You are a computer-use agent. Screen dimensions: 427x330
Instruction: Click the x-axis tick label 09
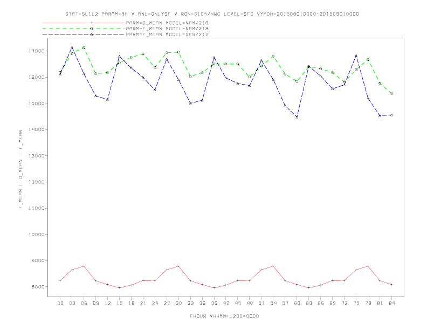(95, 303)
